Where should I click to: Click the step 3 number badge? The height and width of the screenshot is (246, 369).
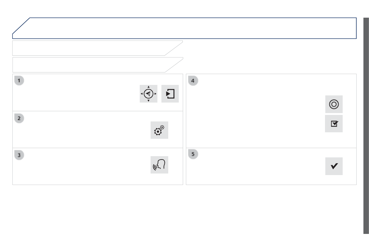(x=19, y=155)
